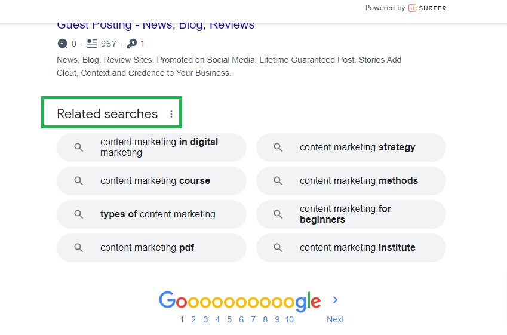The image size is (507, 335).
Task: Click search icon beside content marketing pdf
Action: pyautogui.click(x=78, y=248)
